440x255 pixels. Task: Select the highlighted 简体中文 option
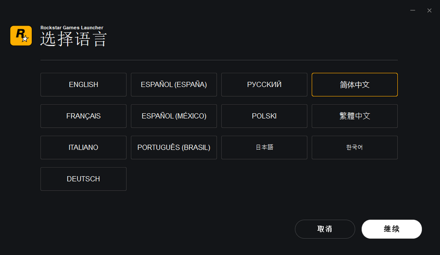coord(355,85)
